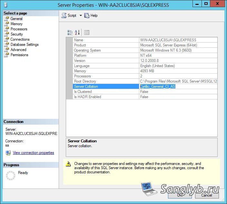227x204 pixels.
Task: Click the NT x64 platform value
Action: pyautogui.click(x=146, y=56)
